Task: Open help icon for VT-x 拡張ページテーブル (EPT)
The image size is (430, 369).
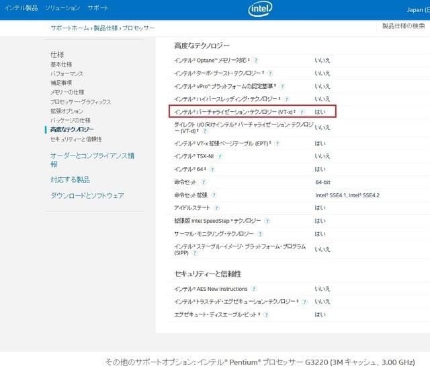Action: [x=277, y=143]
